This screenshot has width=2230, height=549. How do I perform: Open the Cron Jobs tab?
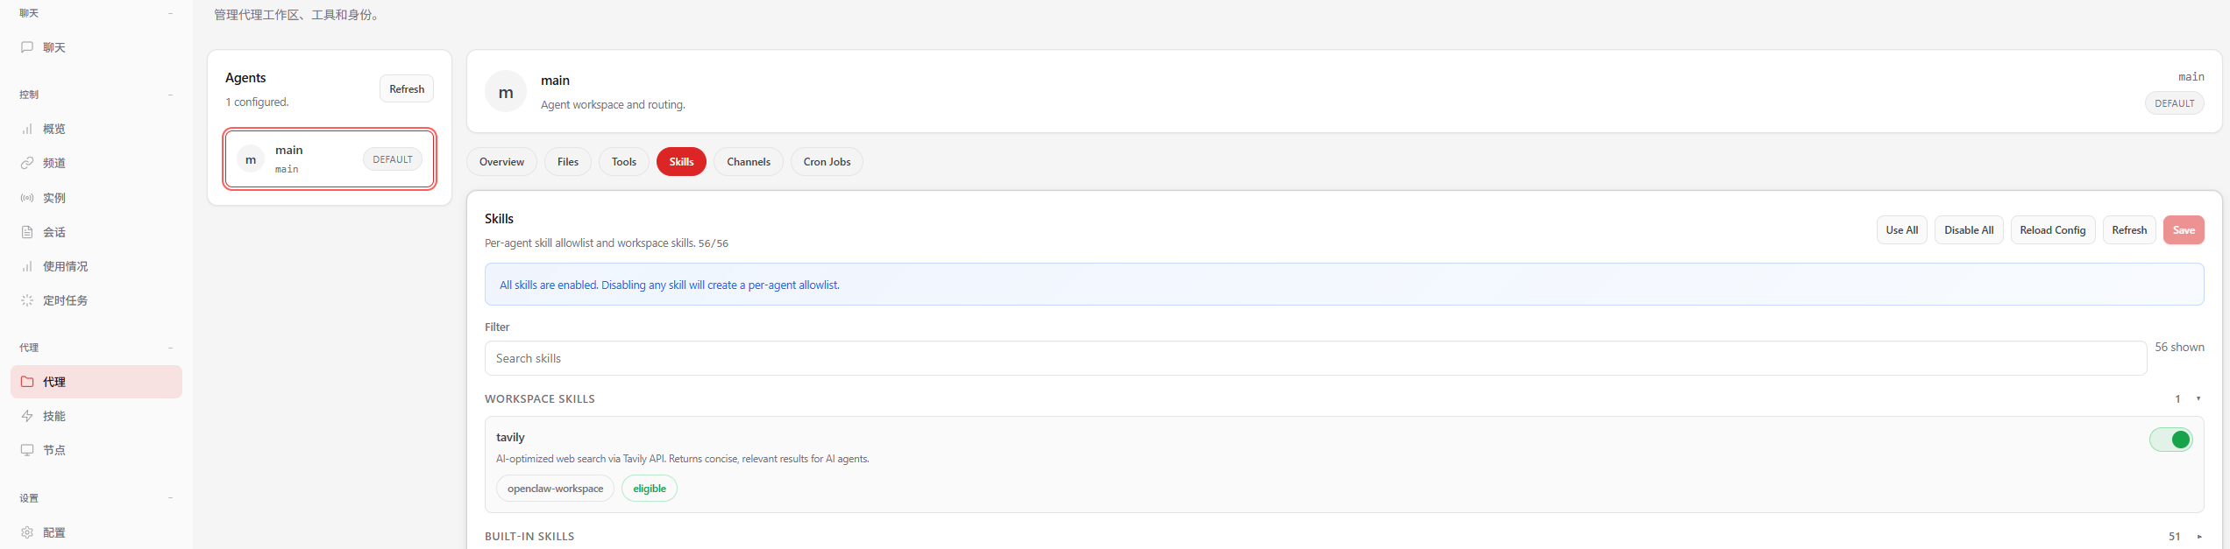[x=826, y=162]
